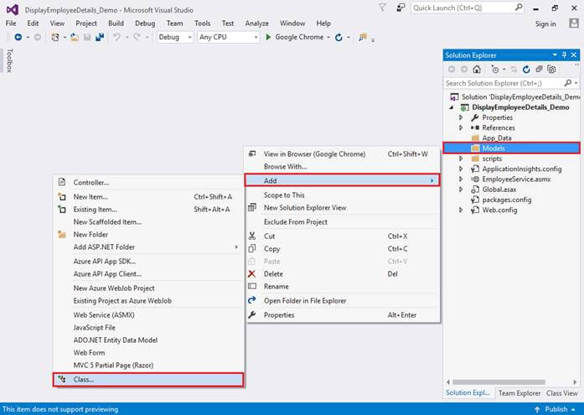Click the Solution Explorer search magnifier icon
The height and width of the screenshot is (415, 584).
point(567,83)
